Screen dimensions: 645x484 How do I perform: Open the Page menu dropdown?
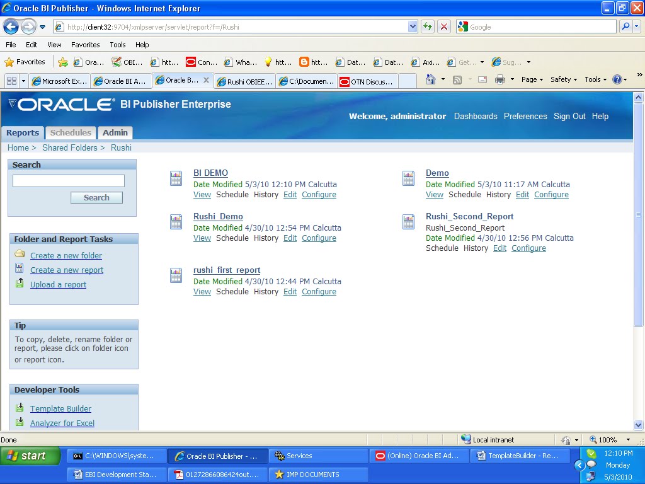coord(532,79)
